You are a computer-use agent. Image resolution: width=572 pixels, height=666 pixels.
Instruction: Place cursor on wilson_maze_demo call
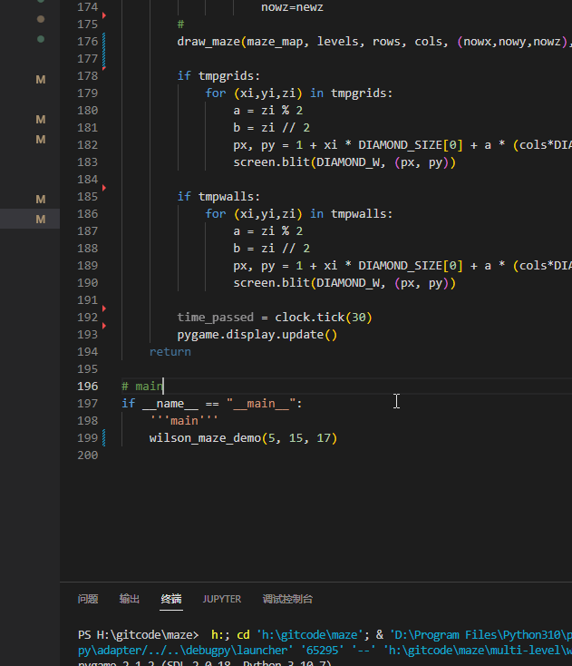coord(243,438)
